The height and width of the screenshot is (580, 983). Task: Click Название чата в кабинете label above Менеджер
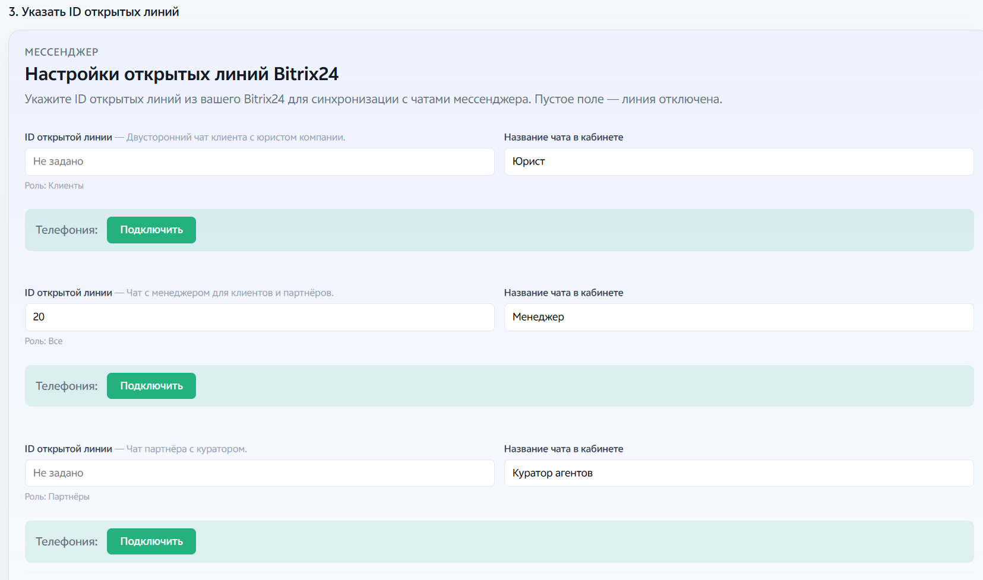564,293
